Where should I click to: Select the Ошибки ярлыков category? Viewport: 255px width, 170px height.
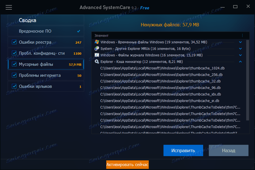[x=46, y=86]
